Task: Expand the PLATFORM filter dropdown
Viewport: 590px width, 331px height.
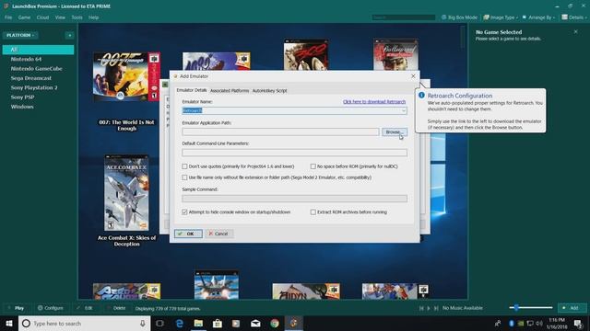Action: click(x=20, y=35)
